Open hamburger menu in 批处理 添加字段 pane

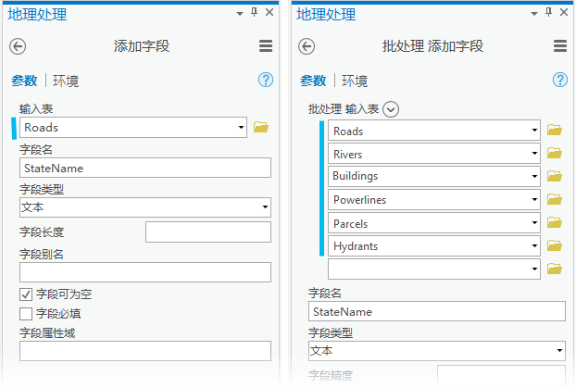click(x=559, y=46)
